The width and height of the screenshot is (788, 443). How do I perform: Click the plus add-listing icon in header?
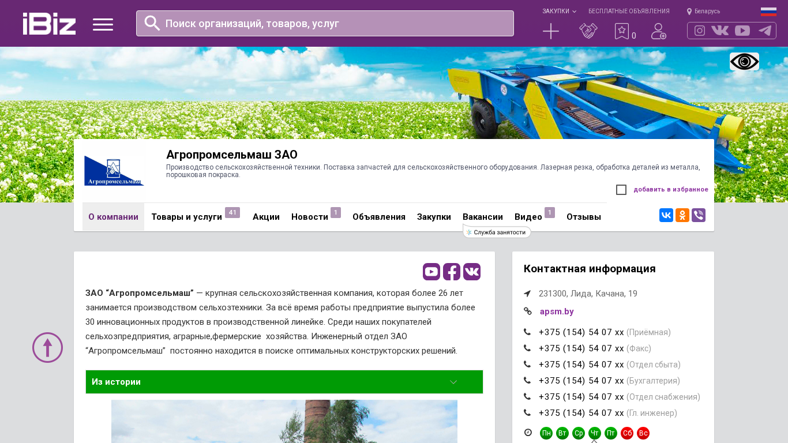[x=551, y=31]
